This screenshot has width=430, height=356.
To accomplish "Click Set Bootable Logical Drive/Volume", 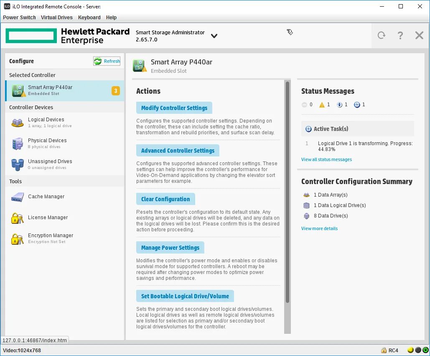I will (x=185, y=297).
